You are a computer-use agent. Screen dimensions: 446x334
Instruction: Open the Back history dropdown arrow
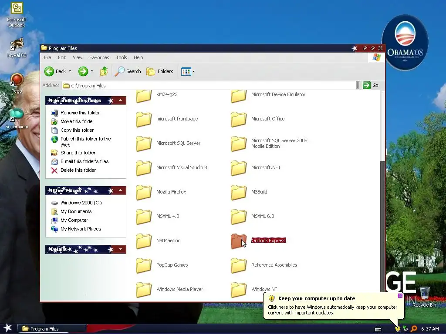point(70,71)
